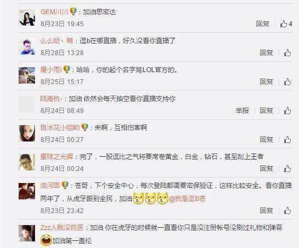This screenshot has height=248, width=299.
Task: Thumbs-up the 来啊，互相伤害啊 comment
Action: tap(287, 140)
